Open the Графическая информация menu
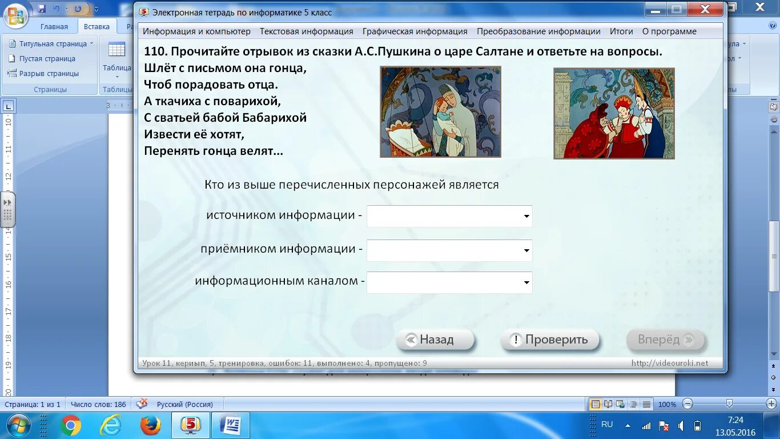The height and width of the screenshot is (439, 780). 415,31
